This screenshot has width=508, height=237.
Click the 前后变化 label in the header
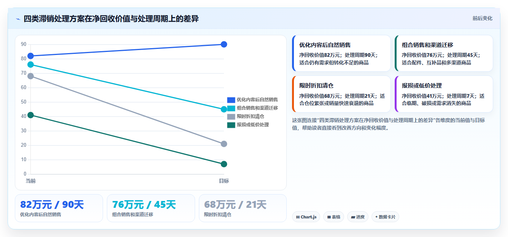[x=483, y=18]
